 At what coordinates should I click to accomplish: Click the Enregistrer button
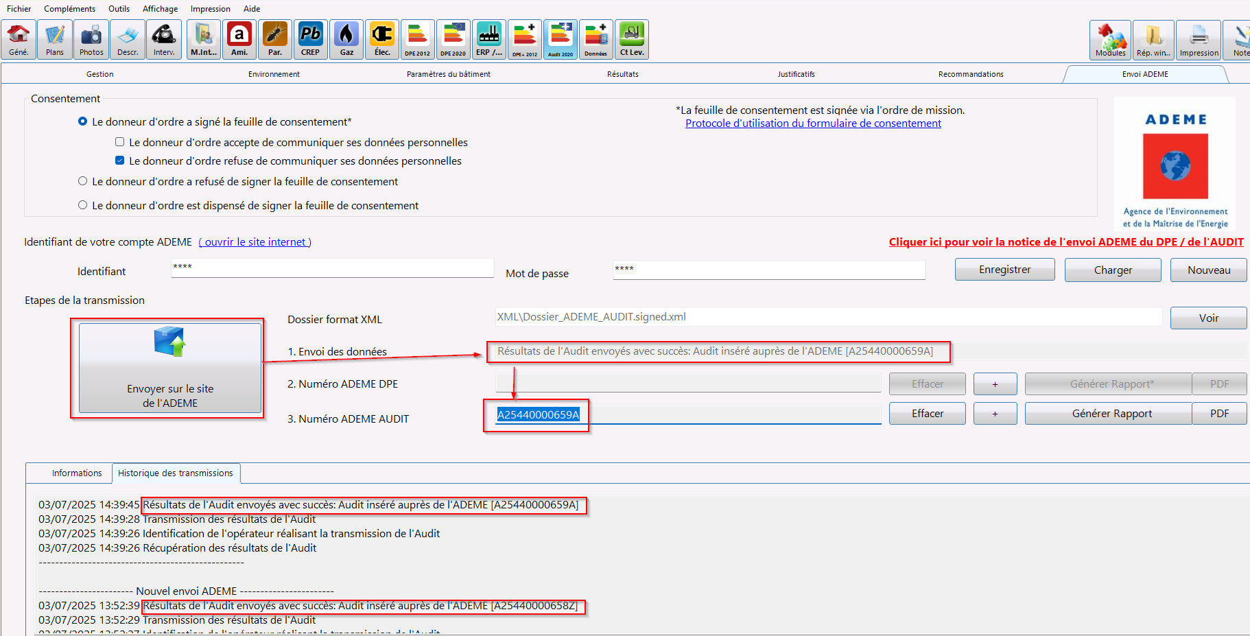pos(1004,270)
